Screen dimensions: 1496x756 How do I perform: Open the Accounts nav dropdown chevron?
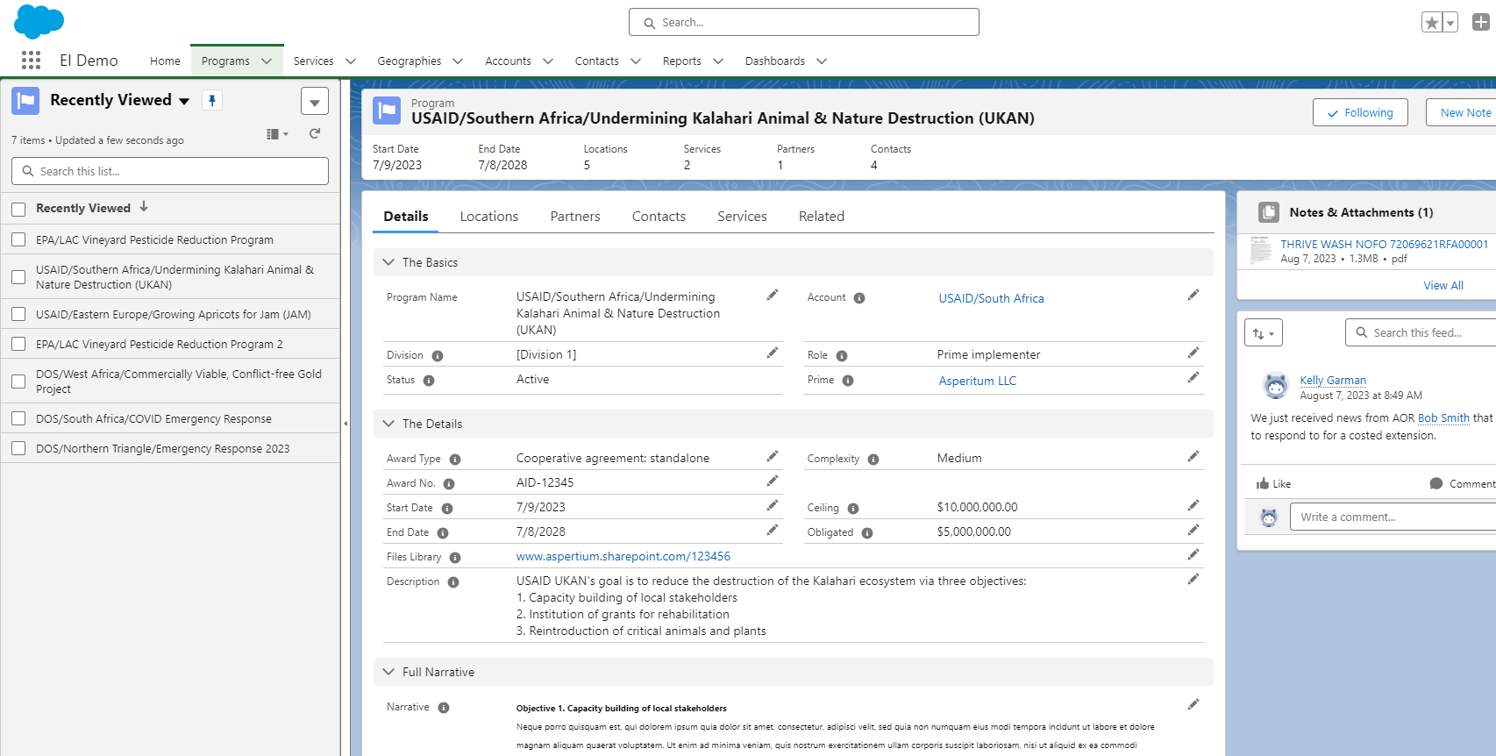(548, 61)
